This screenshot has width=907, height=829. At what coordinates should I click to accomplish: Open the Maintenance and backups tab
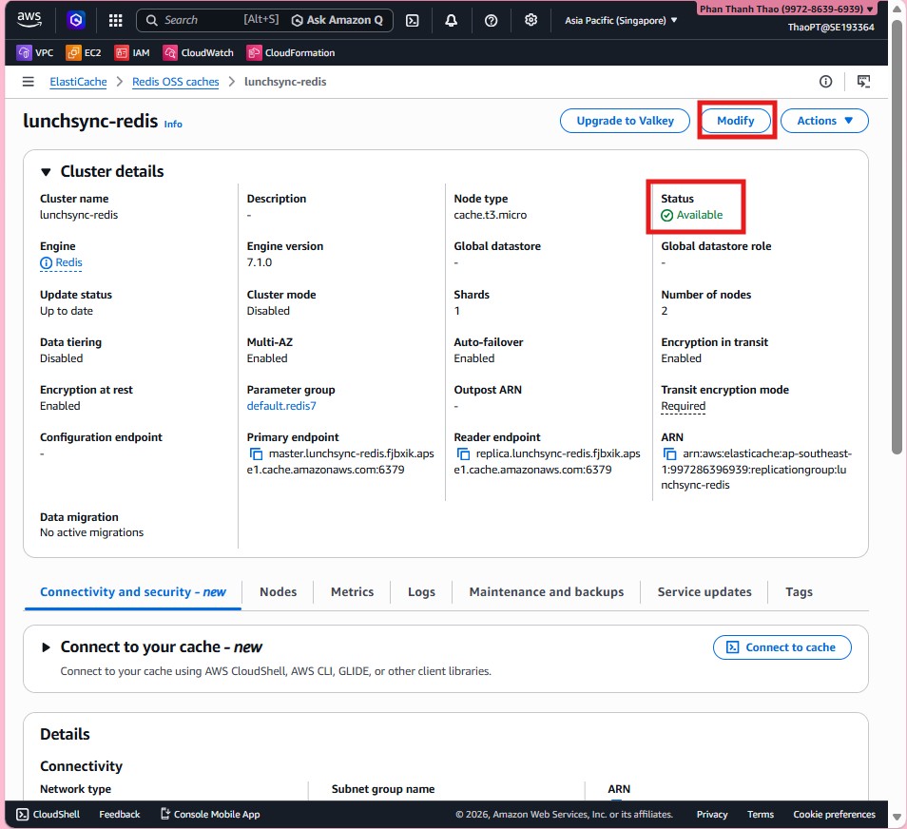pyautogui.click(x=546, y=591)
